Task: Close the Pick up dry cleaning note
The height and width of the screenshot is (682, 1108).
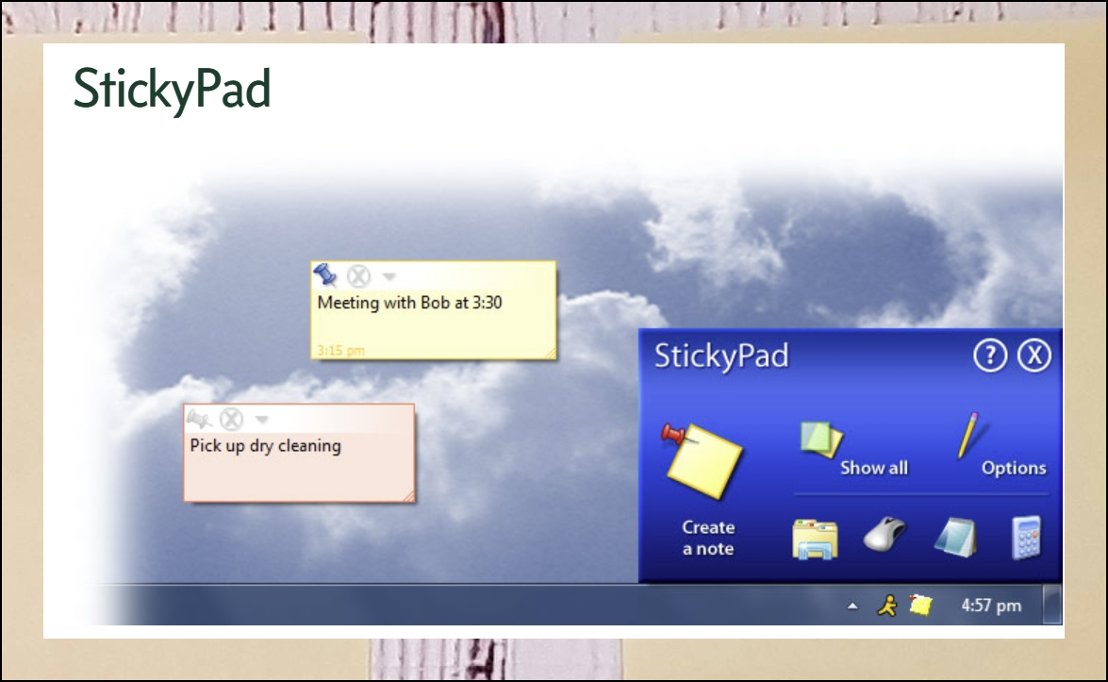Action: pos(231,419)
